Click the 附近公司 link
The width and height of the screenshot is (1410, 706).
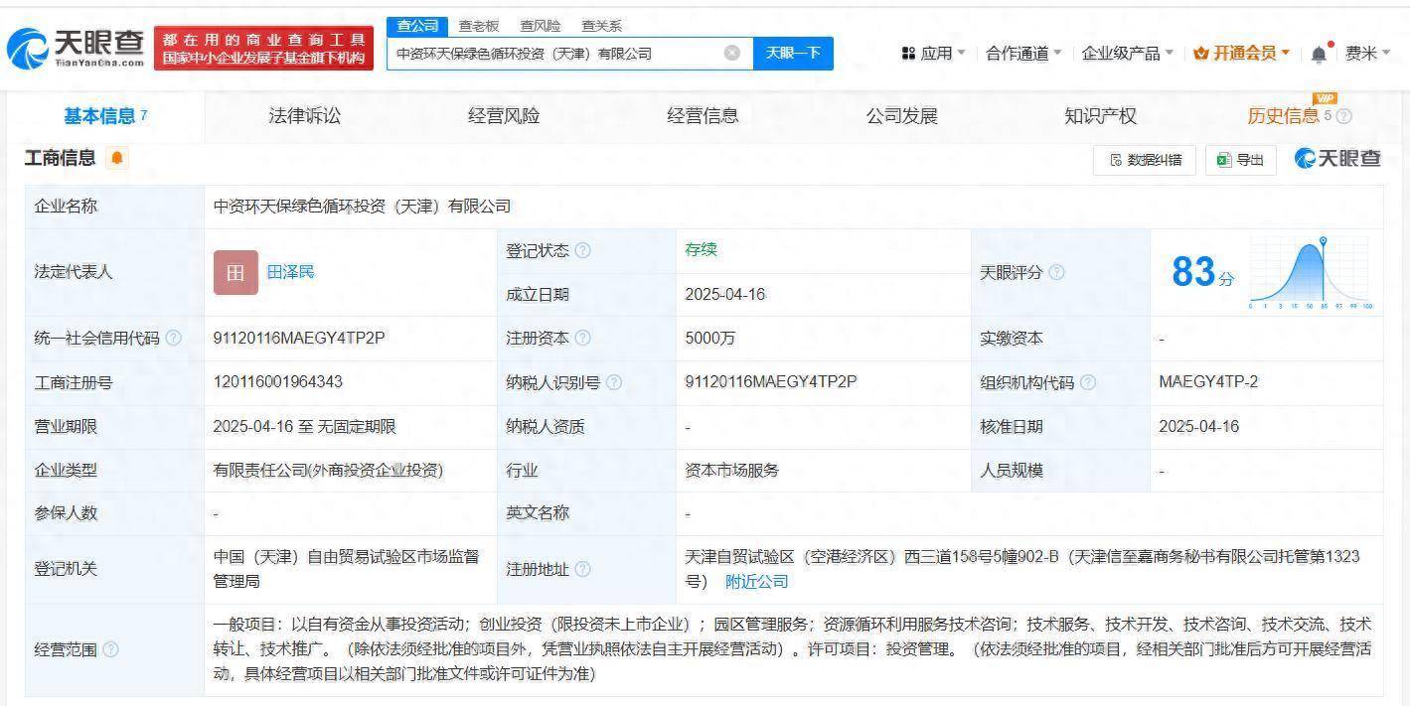point(756,581)
